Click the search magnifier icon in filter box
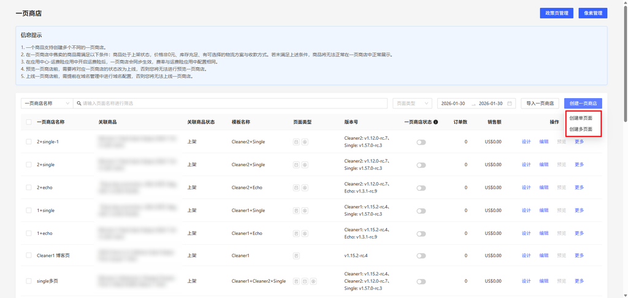The height and width of the screenshot is (298, 628). pos(78,104)
